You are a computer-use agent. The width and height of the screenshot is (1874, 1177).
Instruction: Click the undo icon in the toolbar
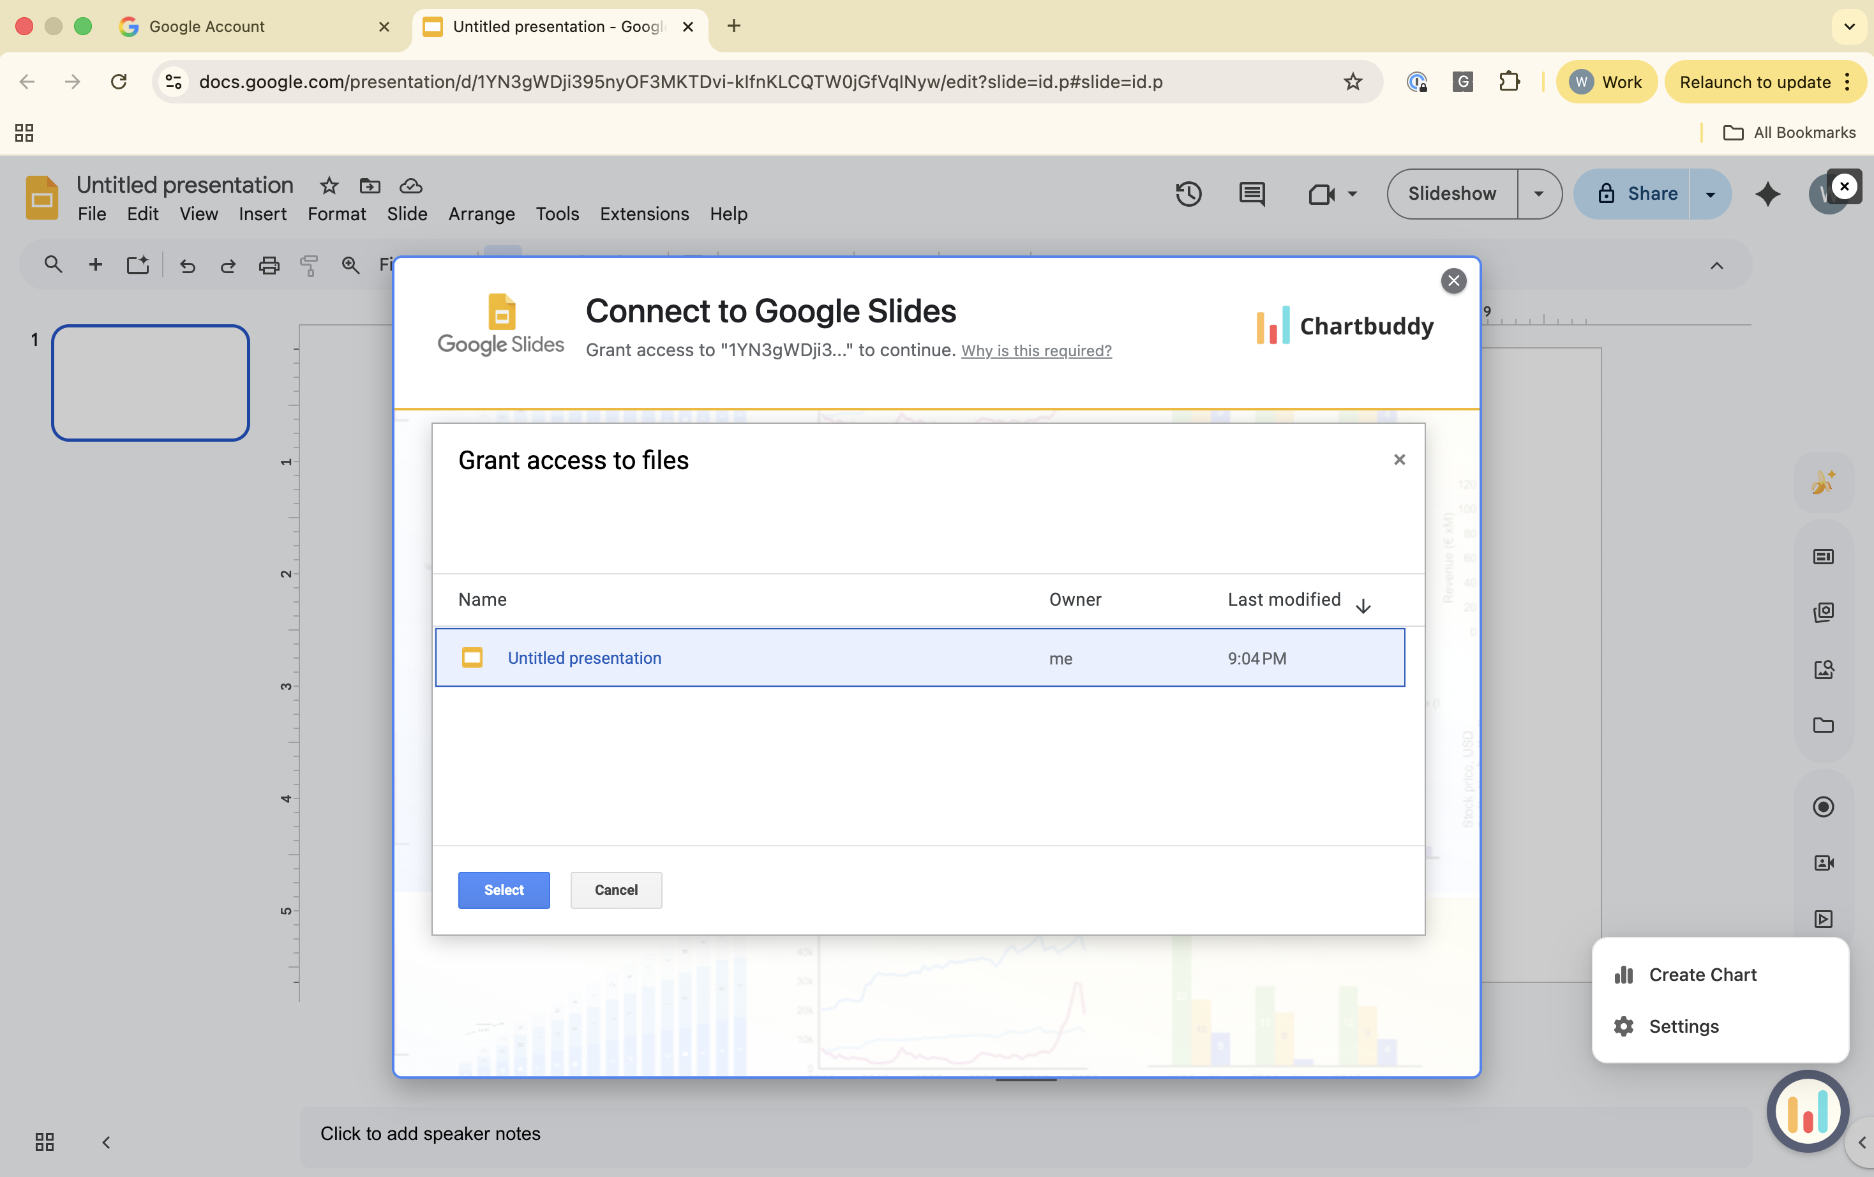point(187,266)
